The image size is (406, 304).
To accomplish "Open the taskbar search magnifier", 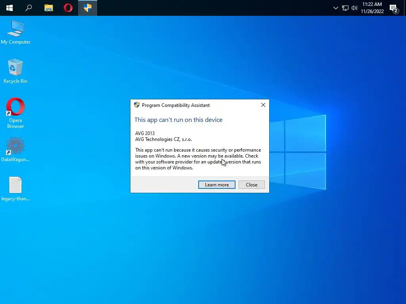I will coord(29,8).
